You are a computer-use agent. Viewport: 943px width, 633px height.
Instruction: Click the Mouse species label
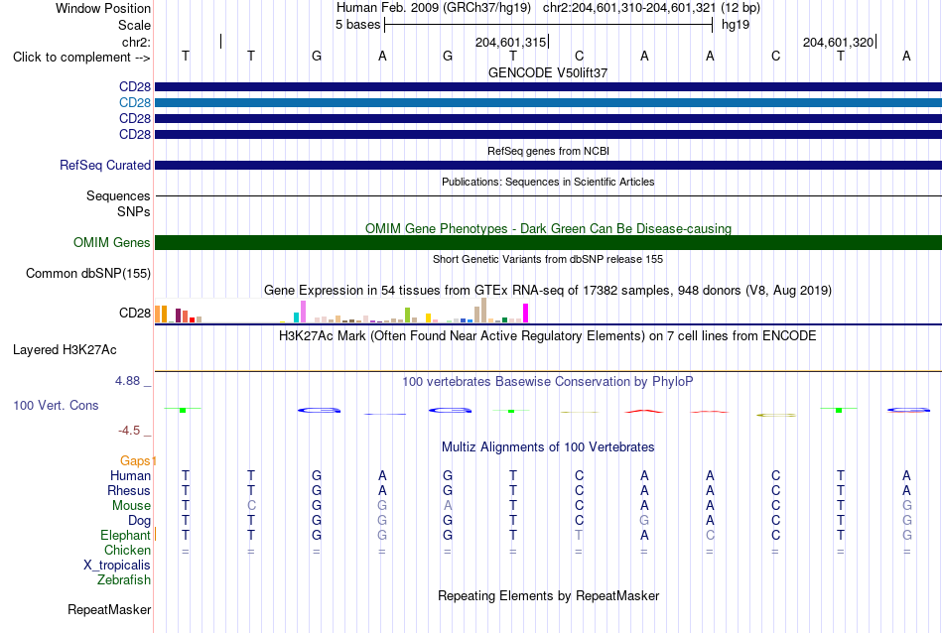tap(131, 506)
